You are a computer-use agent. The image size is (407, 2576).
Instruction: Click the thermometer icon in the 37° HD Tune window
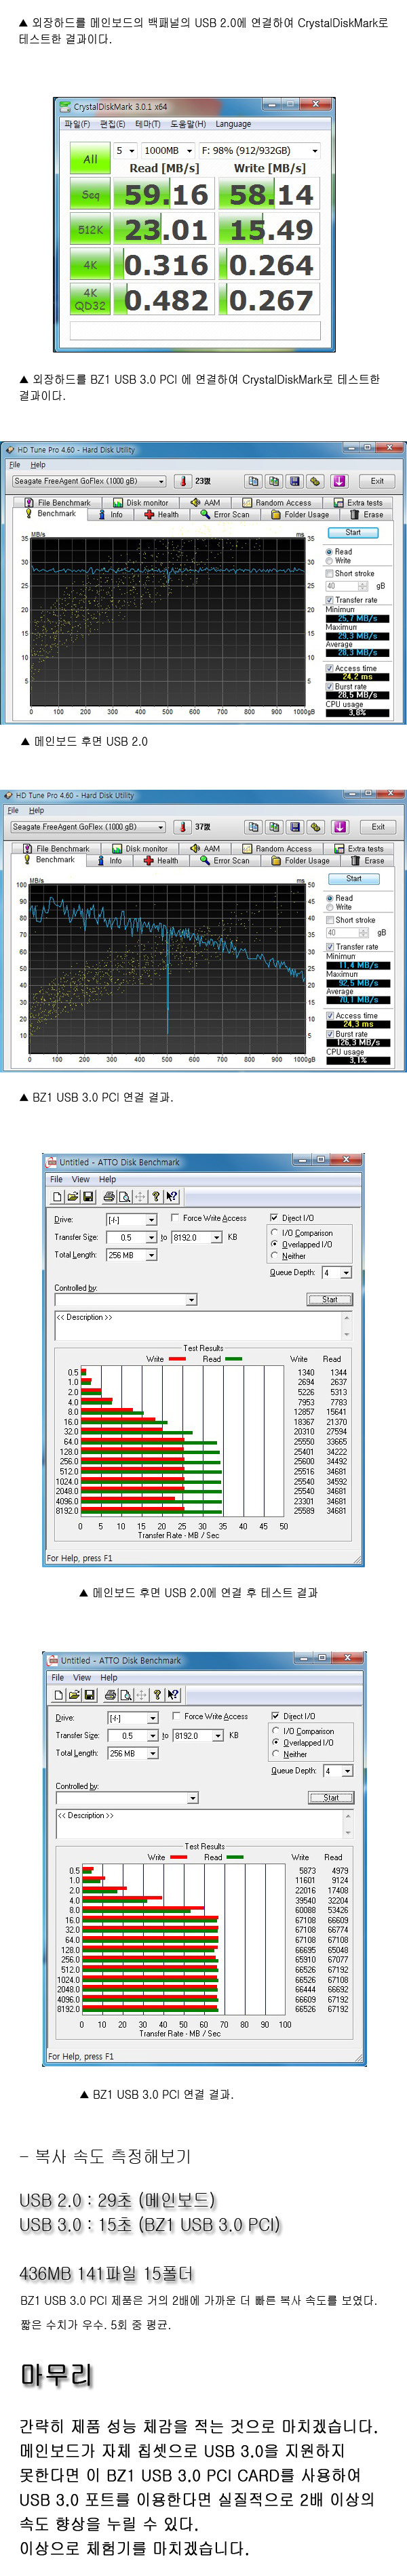[183, 827]
